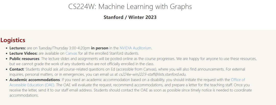Open the Canvas link for lecture videos
This screenshot has width=276, height=105.
pyautogui.click(x=71, y=53)
